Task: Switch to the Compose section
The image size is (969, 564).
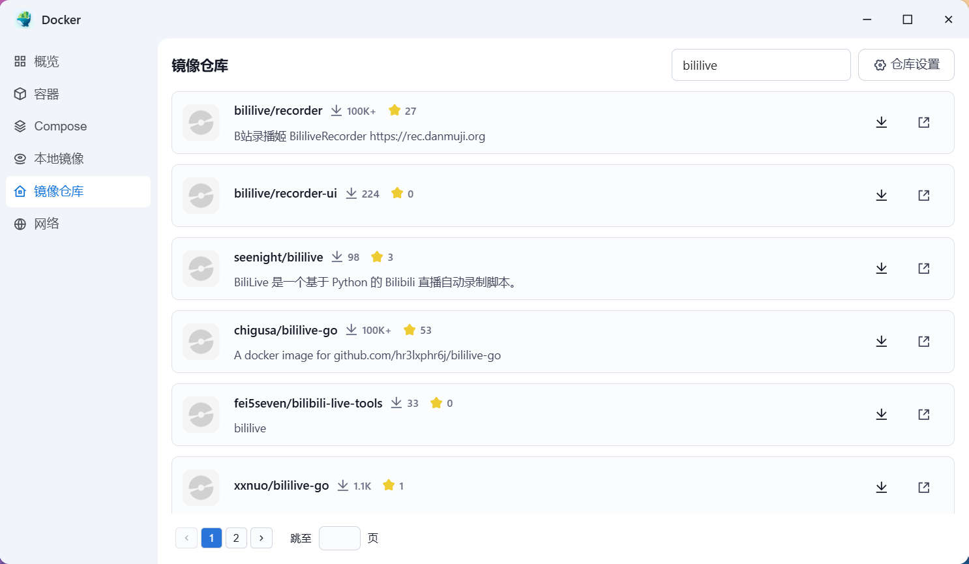Action: click(x=78, y=126)
